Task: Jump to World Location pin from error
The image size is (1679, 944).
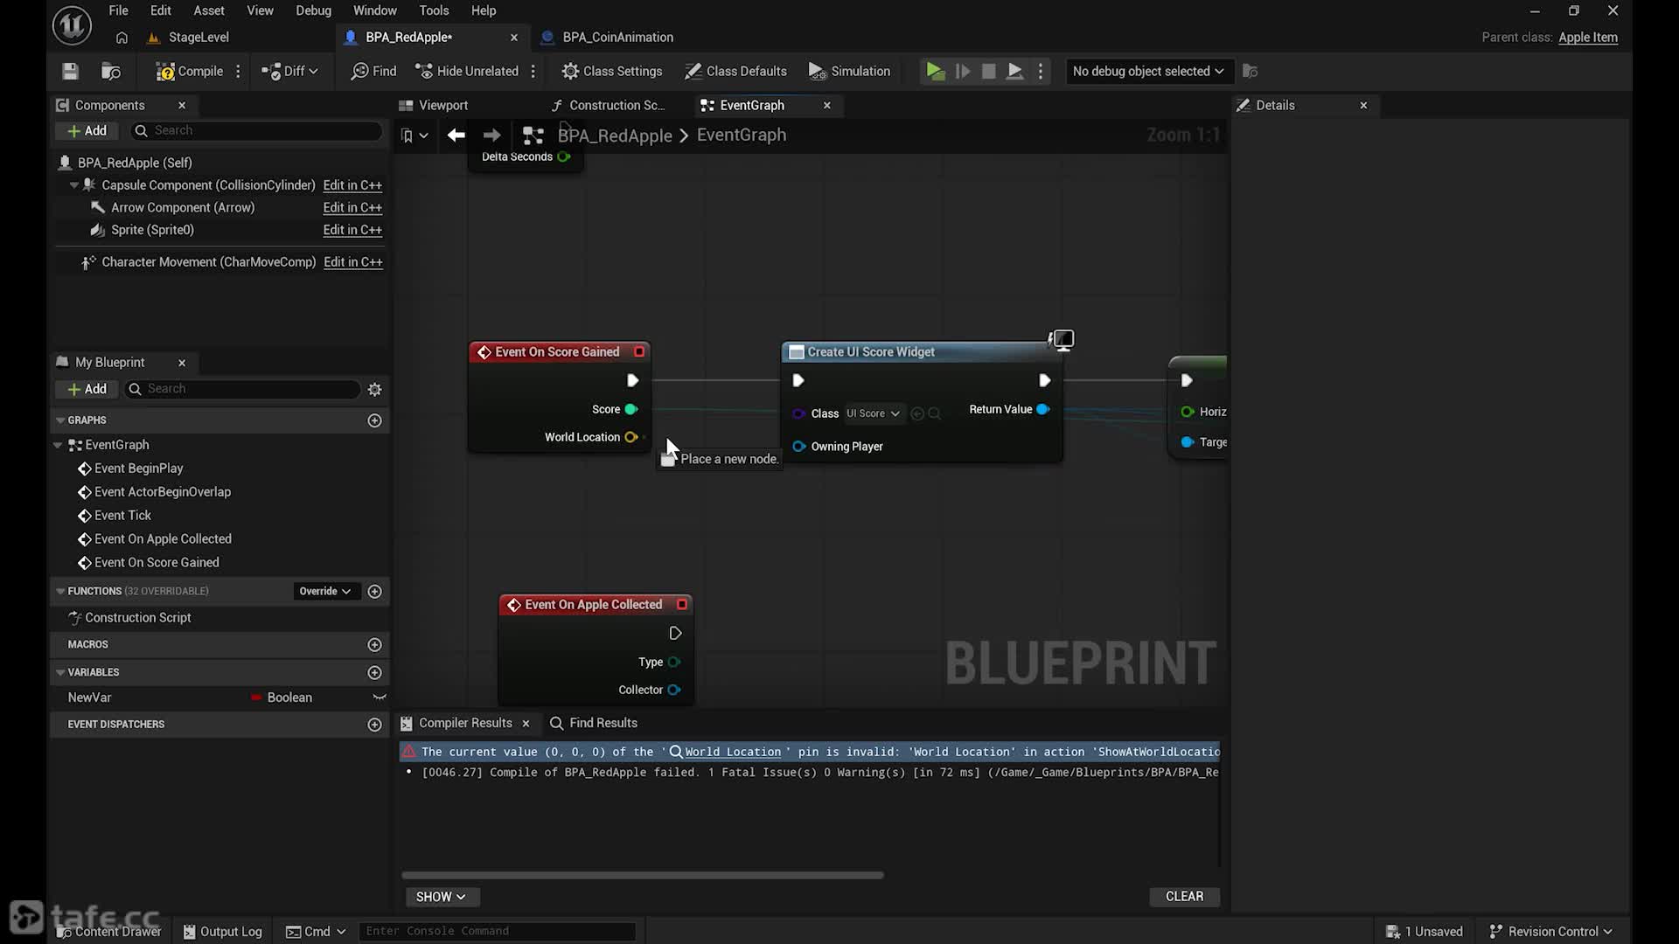Action: (x=733, y=753)
